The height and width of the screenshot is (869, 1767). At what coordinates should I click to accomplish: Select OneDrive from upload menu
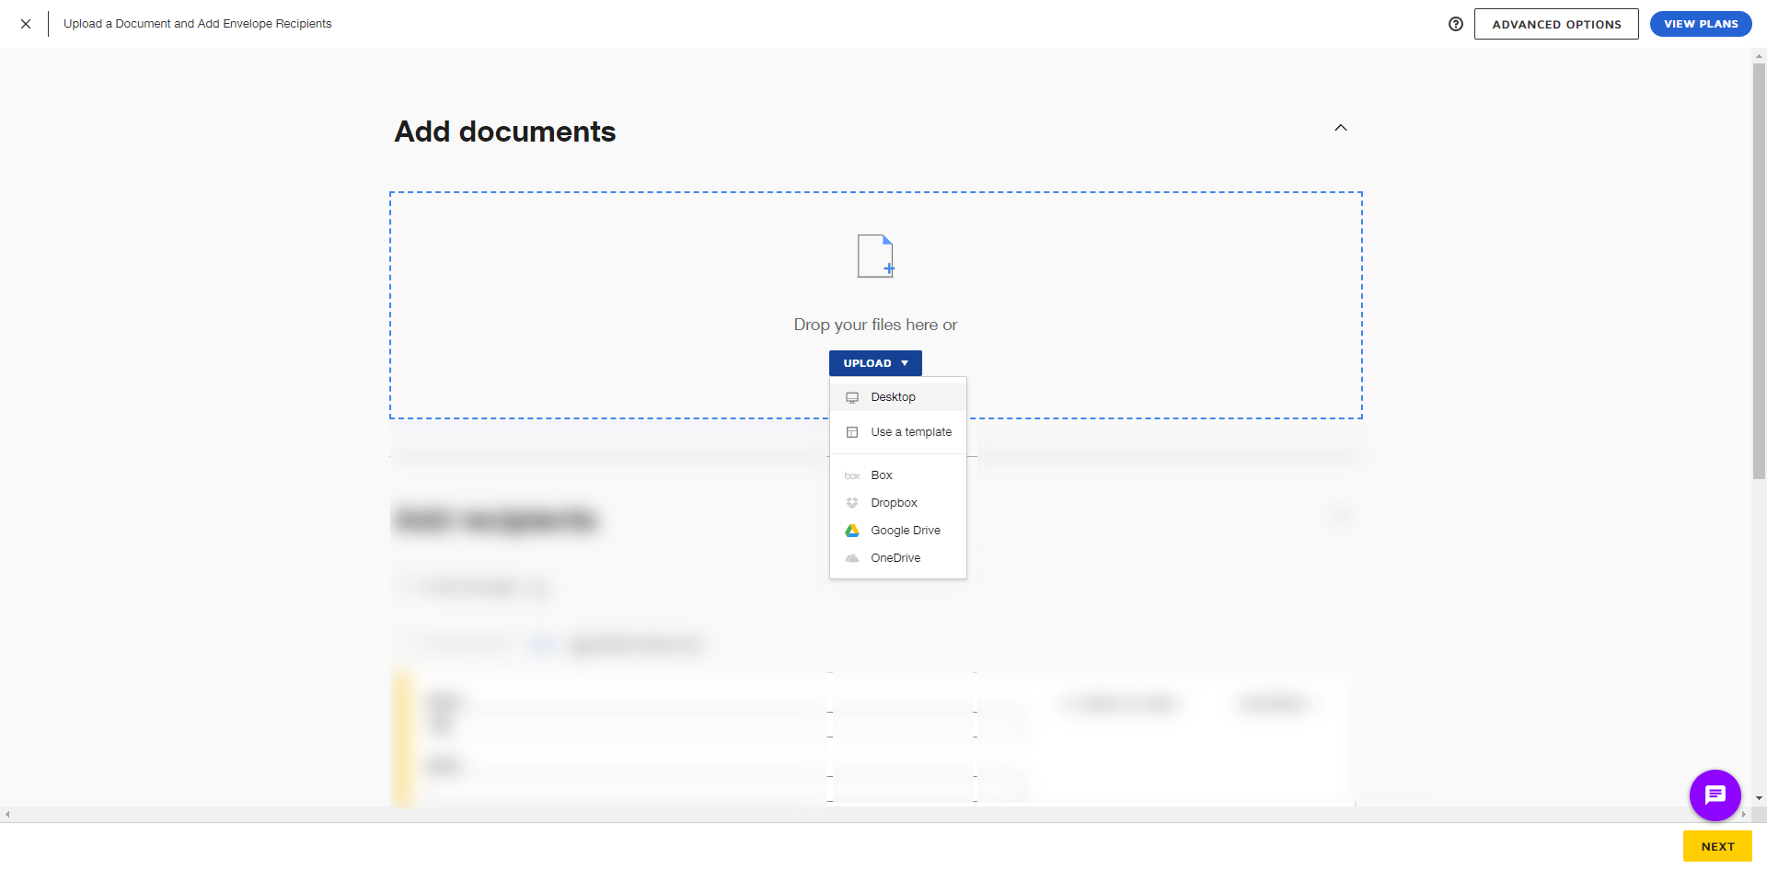coord(898,558)
